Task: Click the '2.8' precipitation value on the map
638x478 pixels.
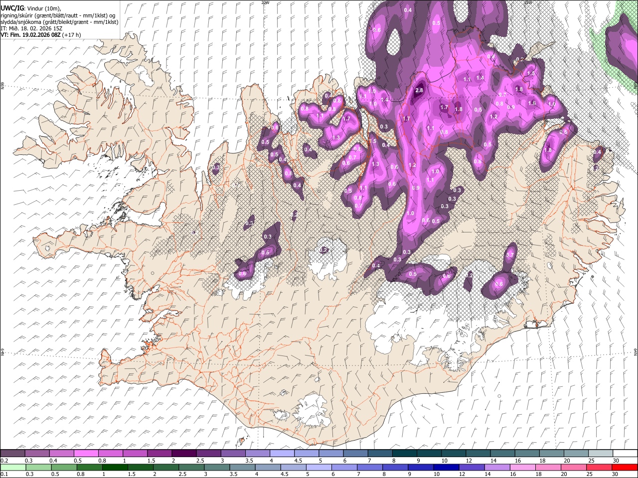Action: (419, 90)
